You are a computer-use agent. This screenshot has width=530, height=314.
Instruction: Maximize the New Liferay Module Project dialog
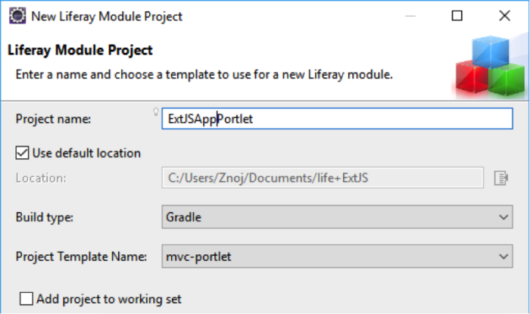click(457, 16)
